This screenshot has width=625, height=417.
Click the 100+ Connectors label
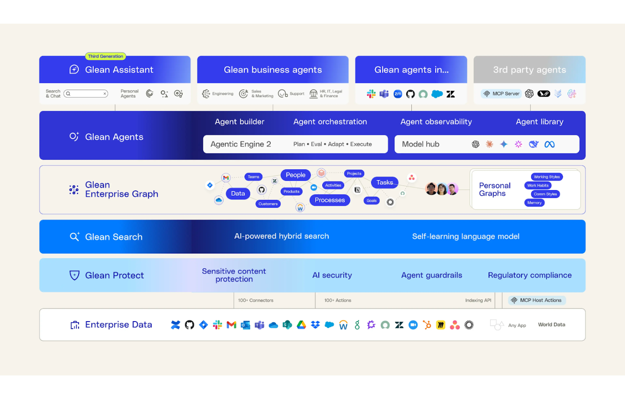255,300
